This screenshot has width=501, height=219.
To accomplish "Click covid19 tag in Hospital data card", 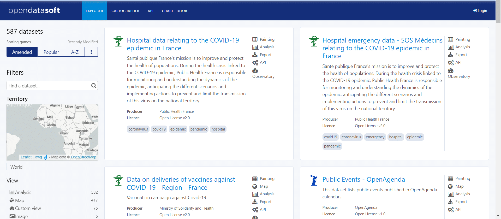I will point(159,129).
